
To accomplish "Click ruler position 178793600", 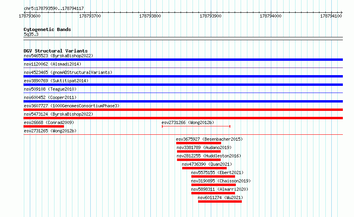I will coord(29,16).
